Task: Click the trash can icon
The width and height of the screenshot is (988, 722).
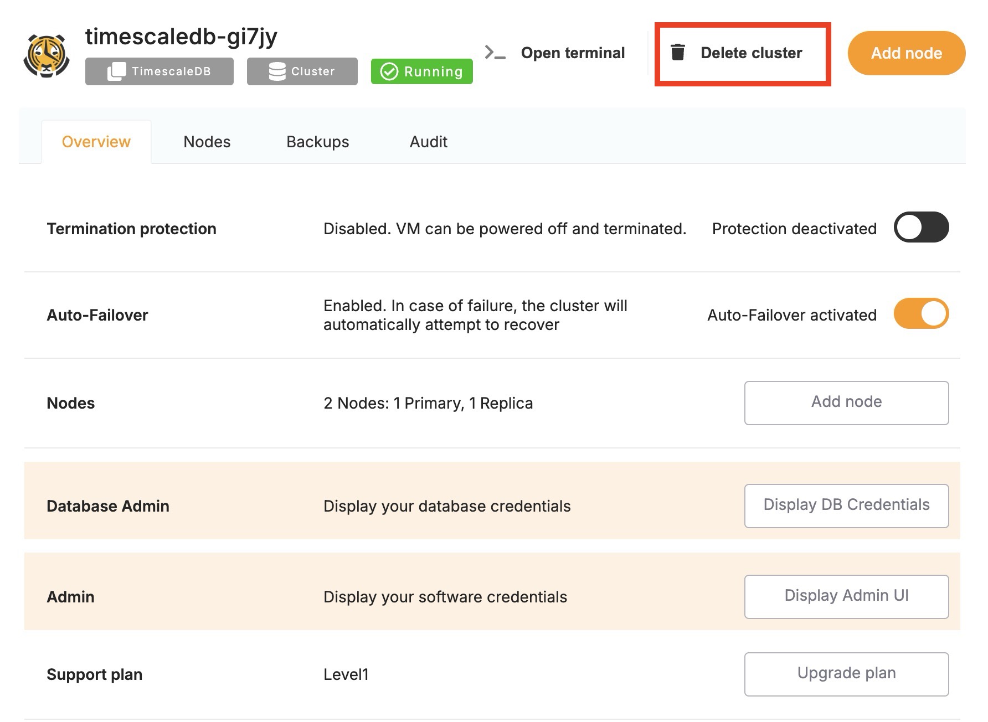Action: pyautogui.click(x=677, y=52)
